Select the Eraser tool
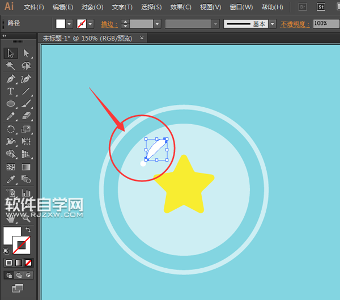340x300 pixels. (26, 116)
